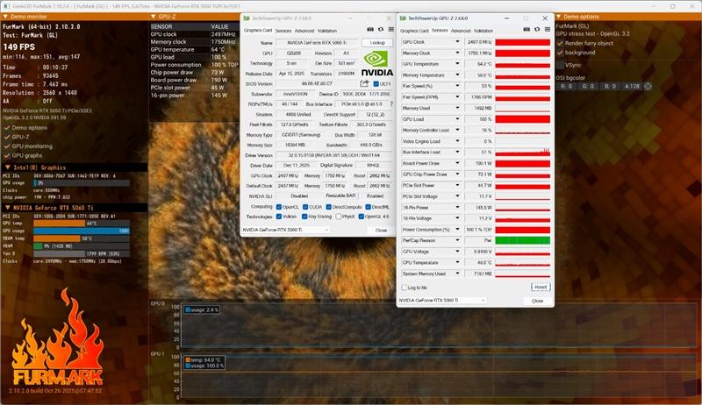Collapse the NVIDIA GeForce RTX 5060 Ti section
Viewport: 702px width, 405px height.
[8, 208]
